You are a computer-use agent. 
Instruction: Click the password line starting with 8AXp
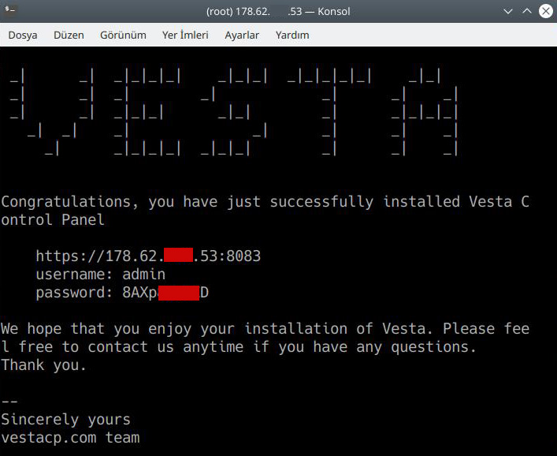tap(122, 293)
